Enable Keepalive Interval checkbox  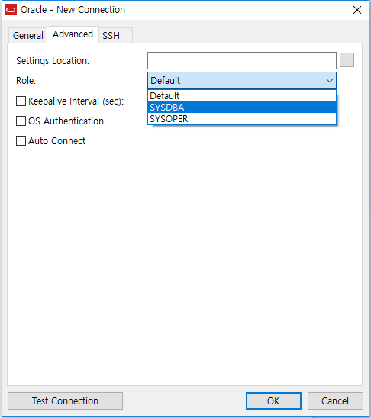(x=21, y=101)
